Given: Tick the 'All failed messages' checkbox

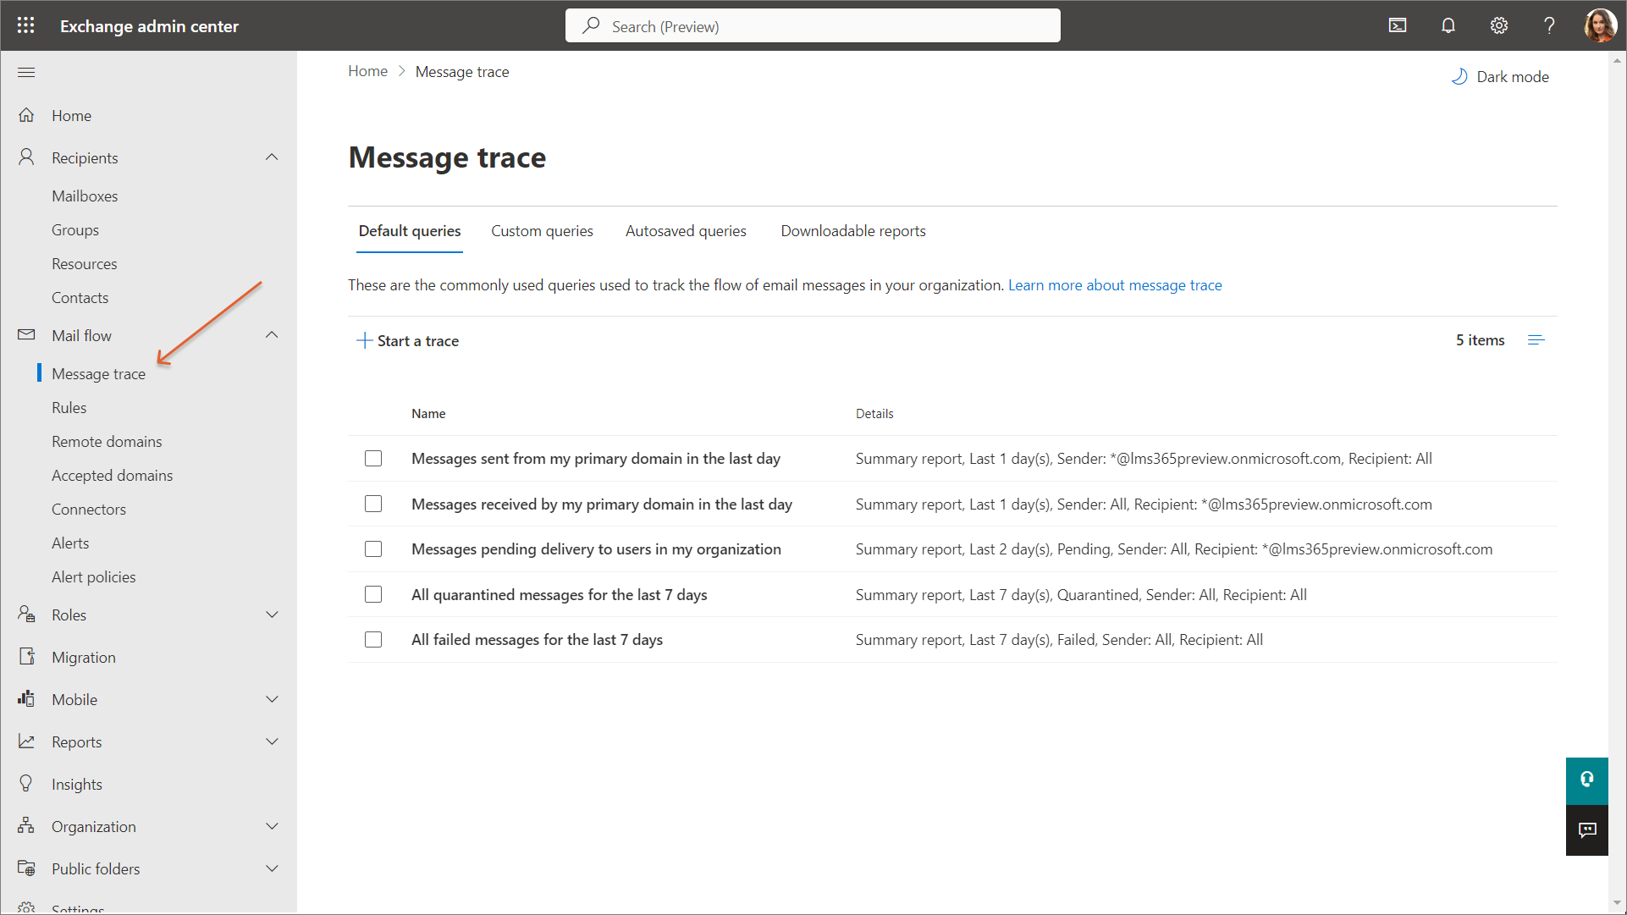Looking at the screenshot, I should click(x=373, y=640).
